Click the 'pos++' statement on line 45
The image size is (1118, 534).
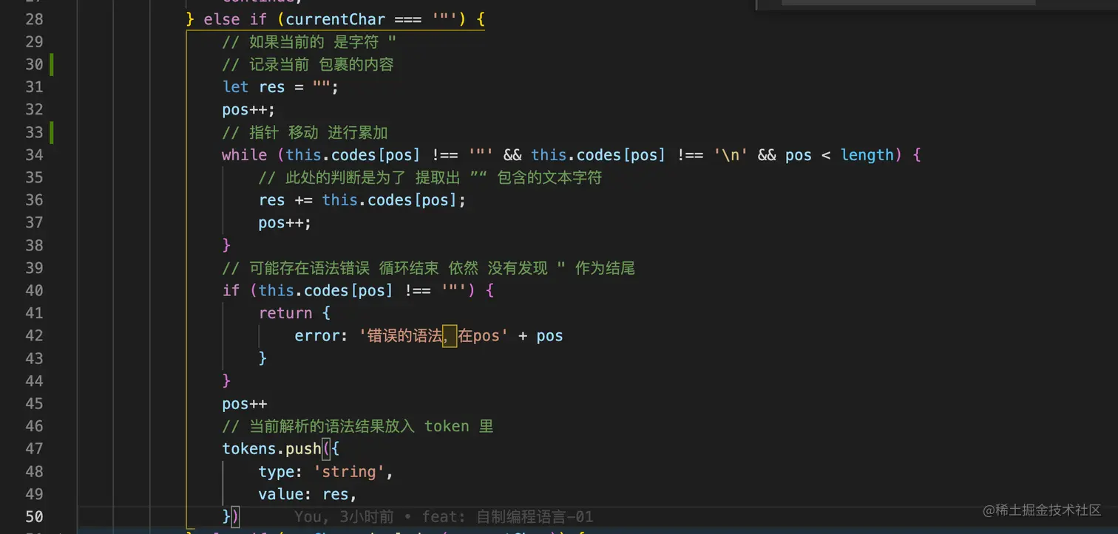coord(244,403)
